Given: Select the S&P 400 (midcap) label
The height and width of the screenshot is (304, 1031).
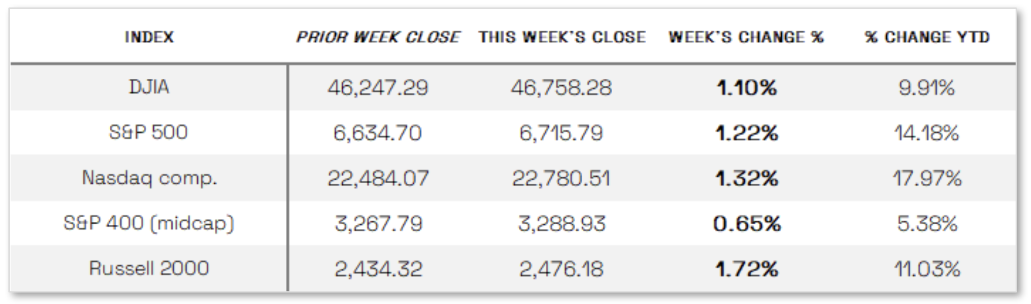Looking at the screenshot, I should coord(149,223).
